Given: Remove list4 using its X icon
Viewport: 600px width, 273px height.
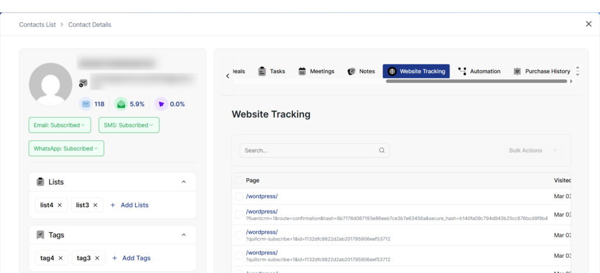Looking at the screenshot, I should click(x=60, y=205).
